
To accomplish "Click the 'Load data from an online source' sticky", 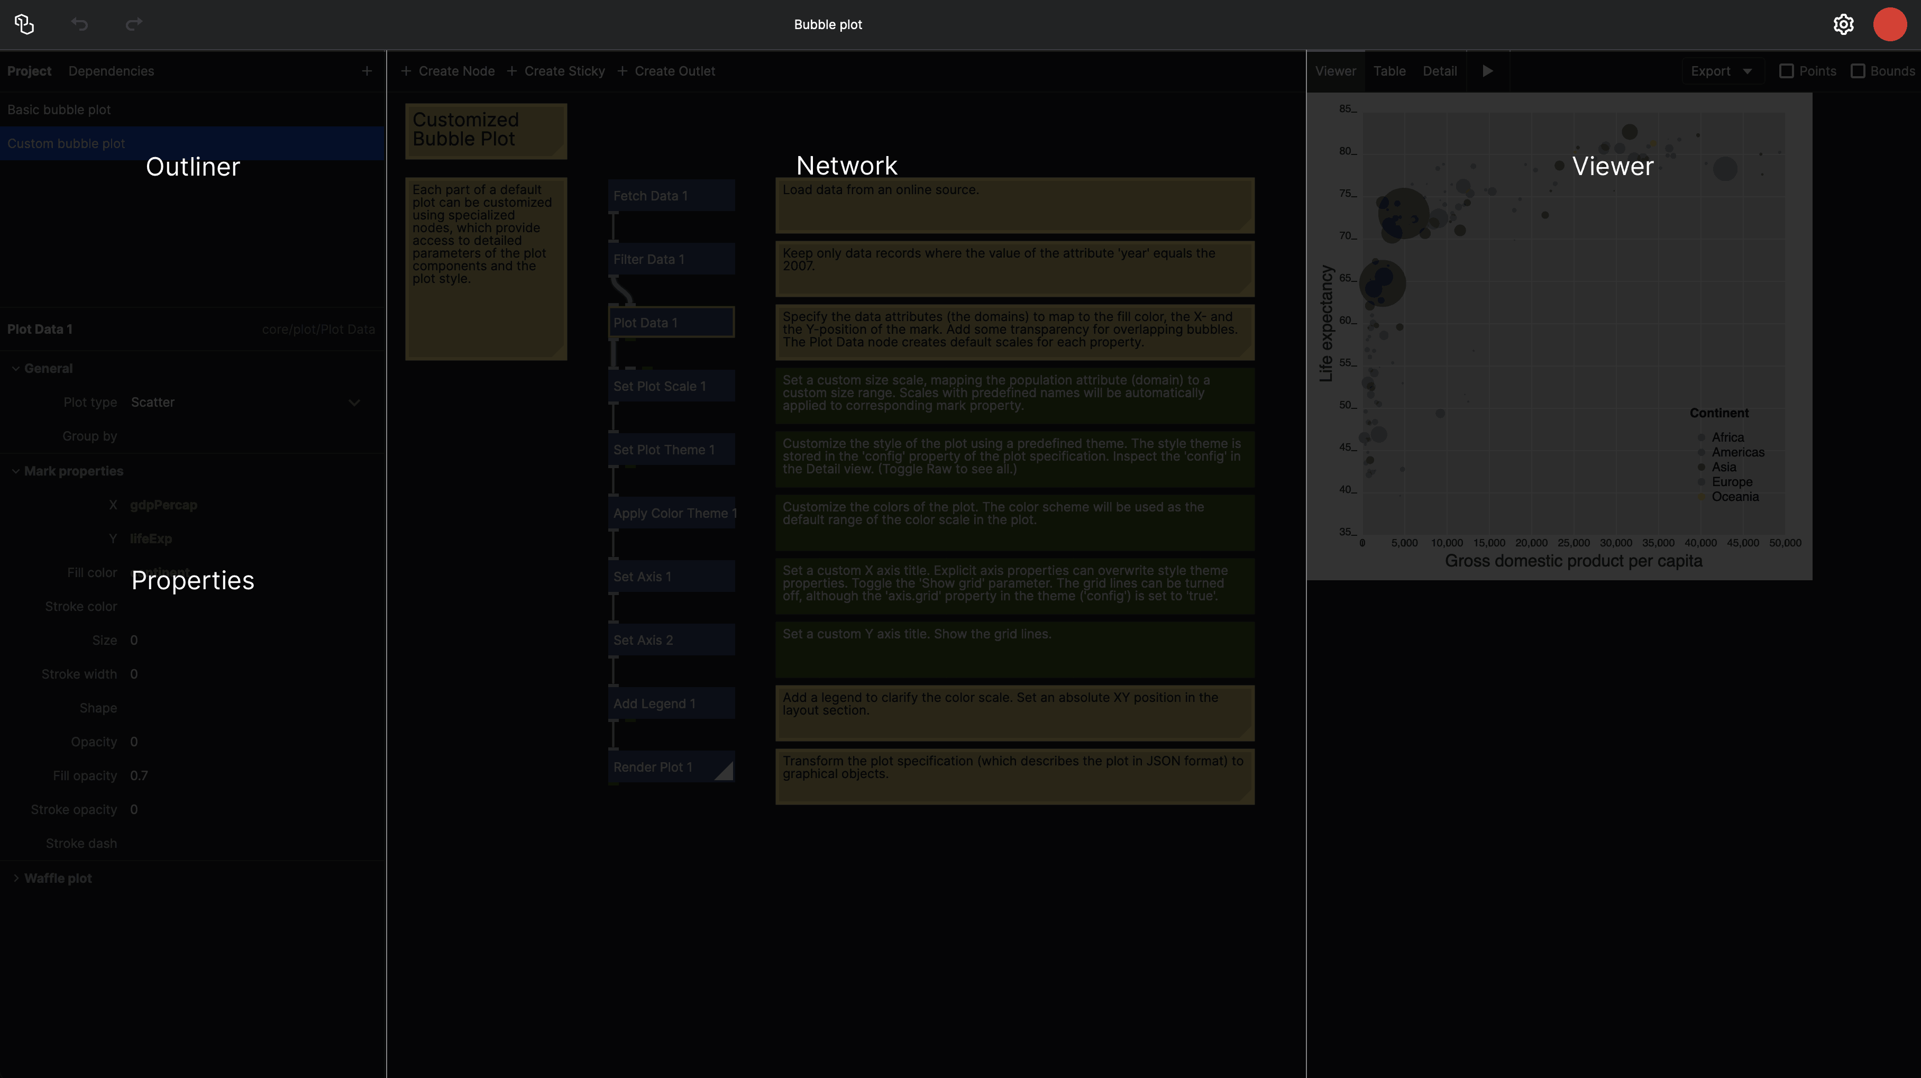I will (1015, 205).
